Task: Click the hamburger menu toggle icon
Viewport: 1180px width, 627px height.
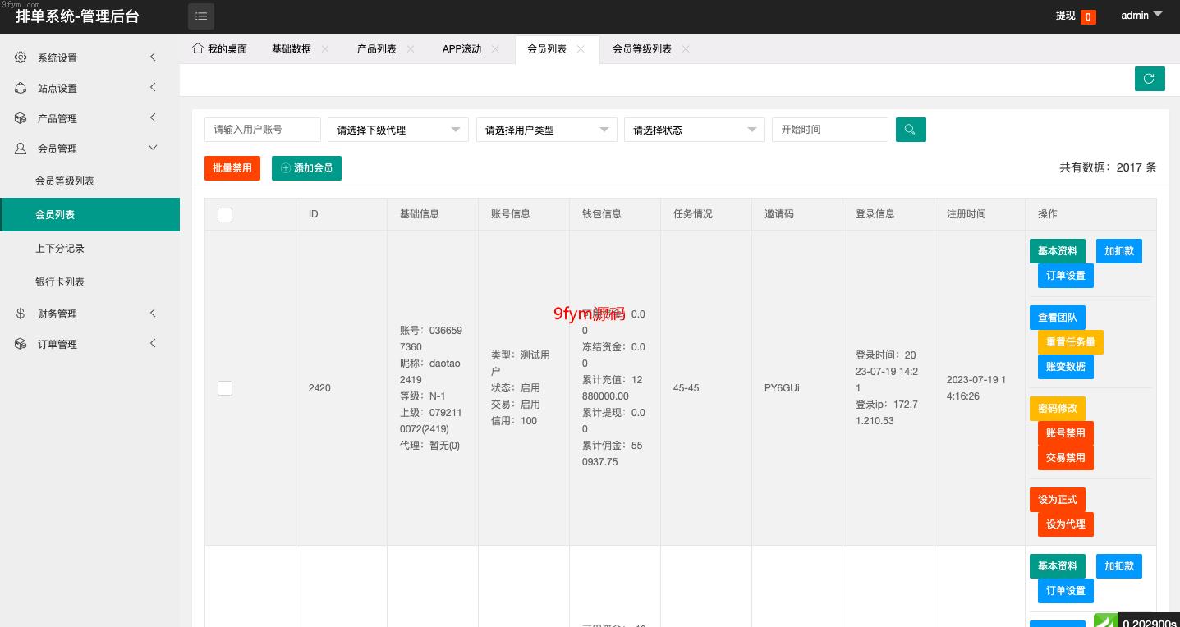Action: point(201,16)
